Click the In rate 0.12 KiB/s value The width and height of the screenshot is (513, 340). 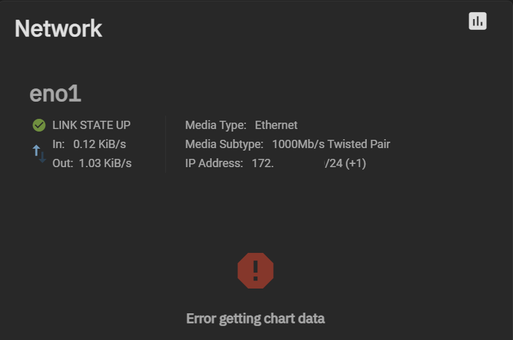tap(100, 144)
